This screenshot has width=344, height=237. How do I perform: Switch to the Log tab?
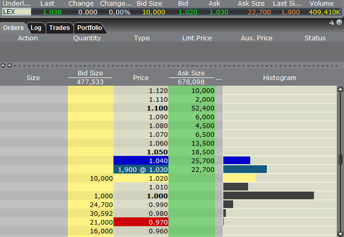point(36,28)
